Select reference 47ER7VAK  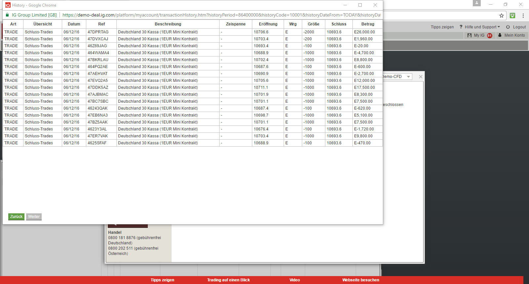click(x=98, y=136)
